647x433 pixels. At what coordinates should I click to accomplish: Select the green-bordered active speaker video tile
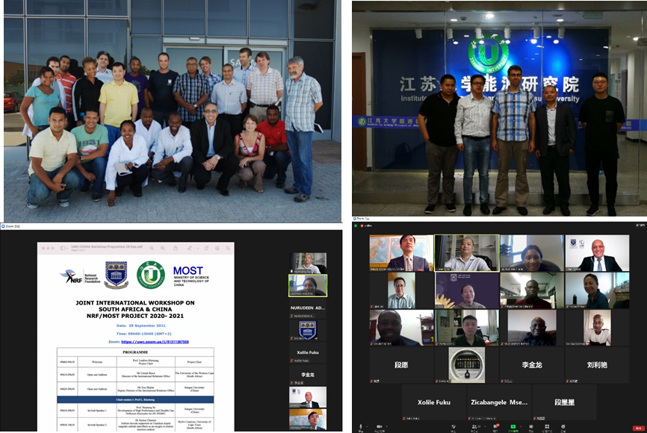tap(467, 253)
